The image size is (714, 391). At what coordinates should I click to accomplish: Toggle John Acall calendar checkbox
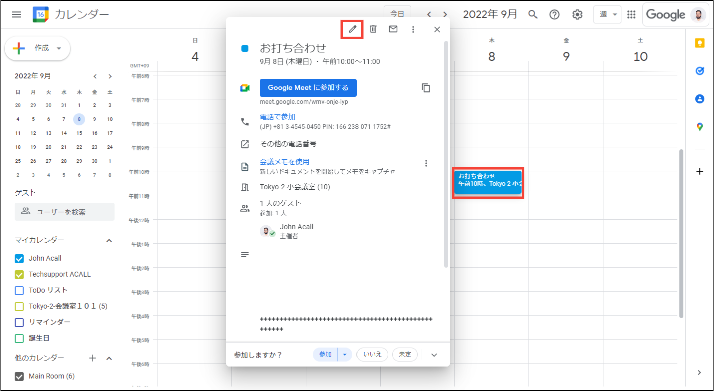pos(19,259)
